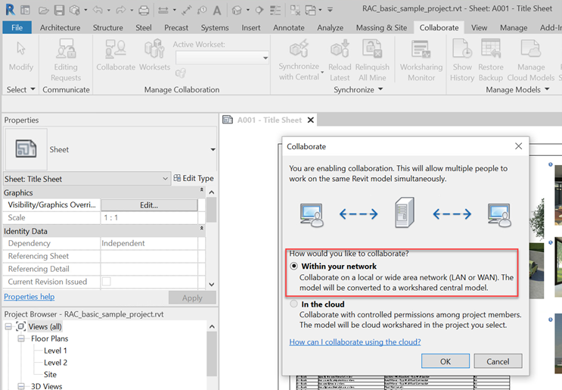Click the Thin Lines icon in quick access toolbar
Image resolution: width=562 pixels, height=390 pixels.
[x=275, y=11]
